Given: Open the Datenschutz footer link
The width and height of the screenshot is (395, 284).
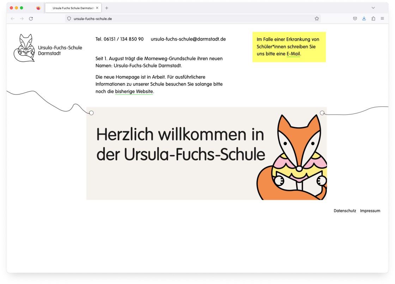Looking at the screenshot, I should click(x=345, y=211).
